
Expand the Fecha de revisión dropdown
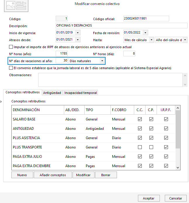coord(145,33)
